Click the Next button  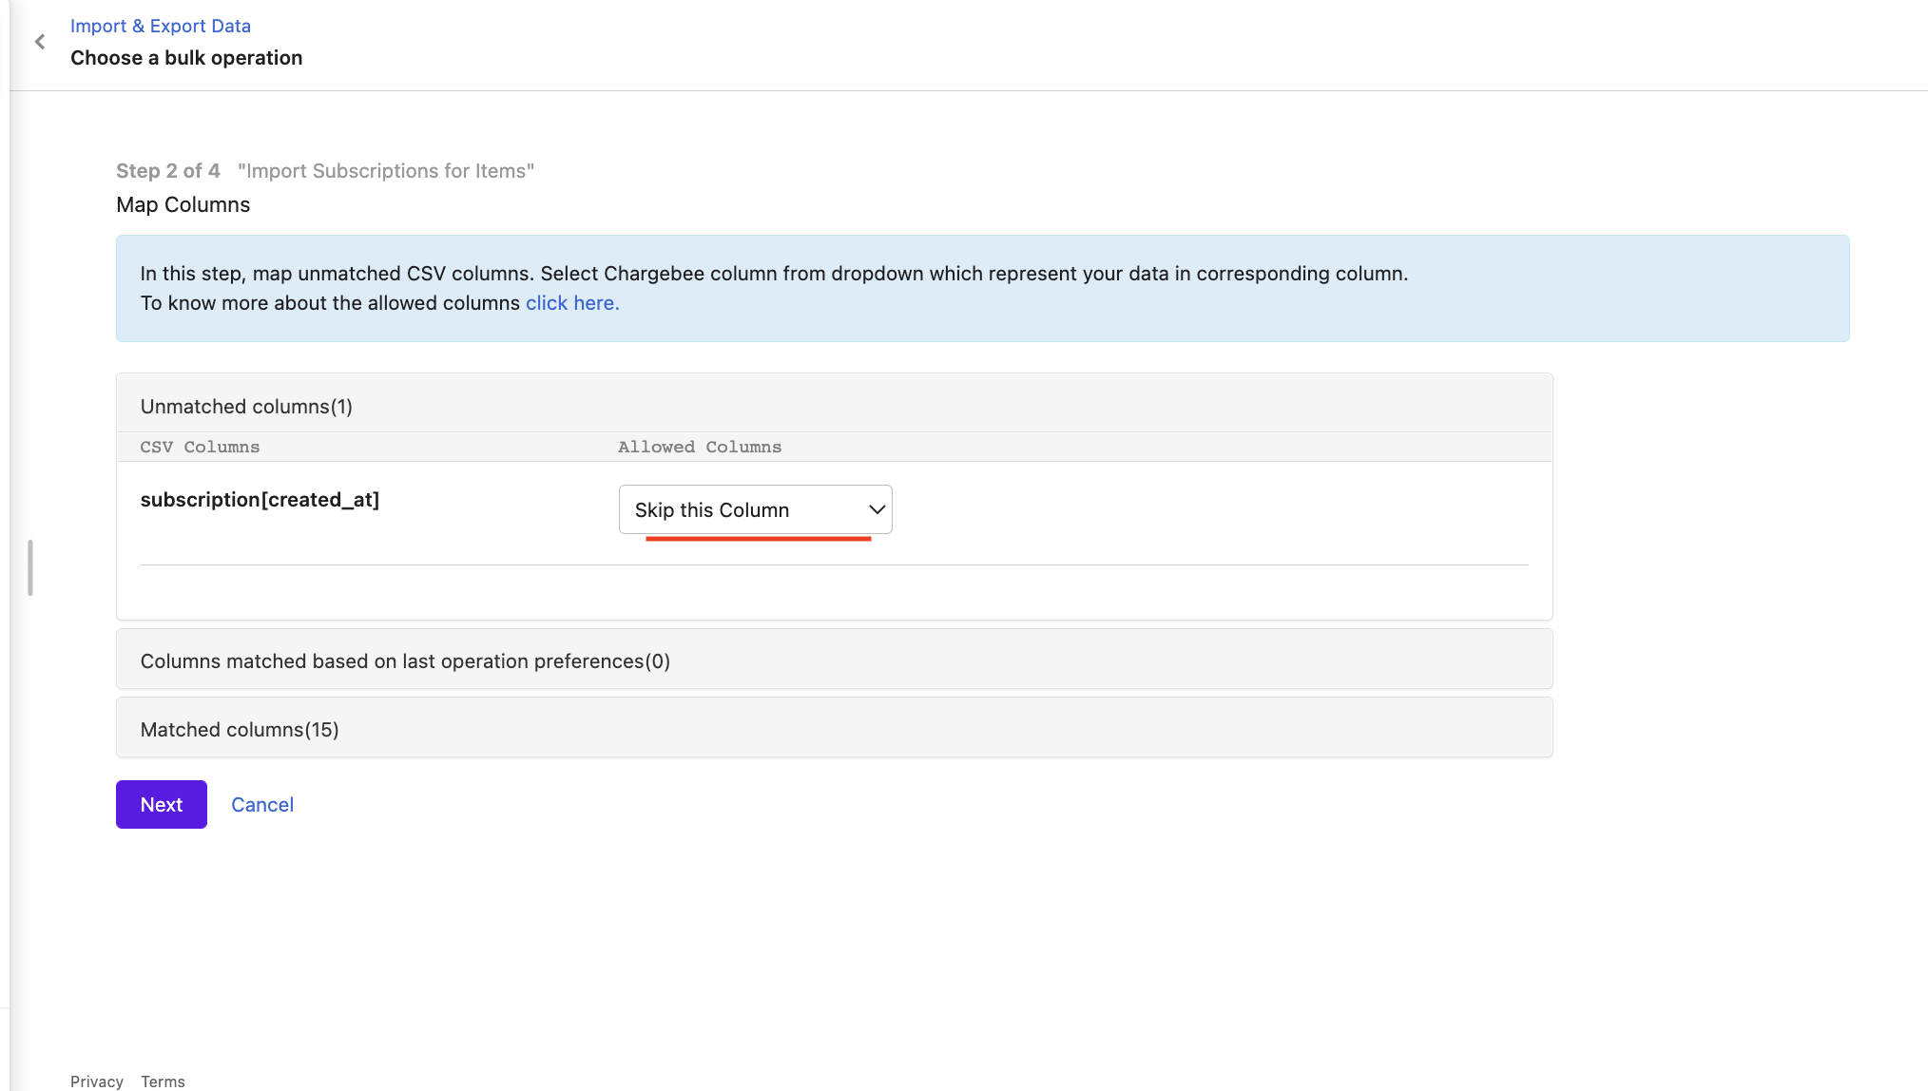click(x=162, y=804)
